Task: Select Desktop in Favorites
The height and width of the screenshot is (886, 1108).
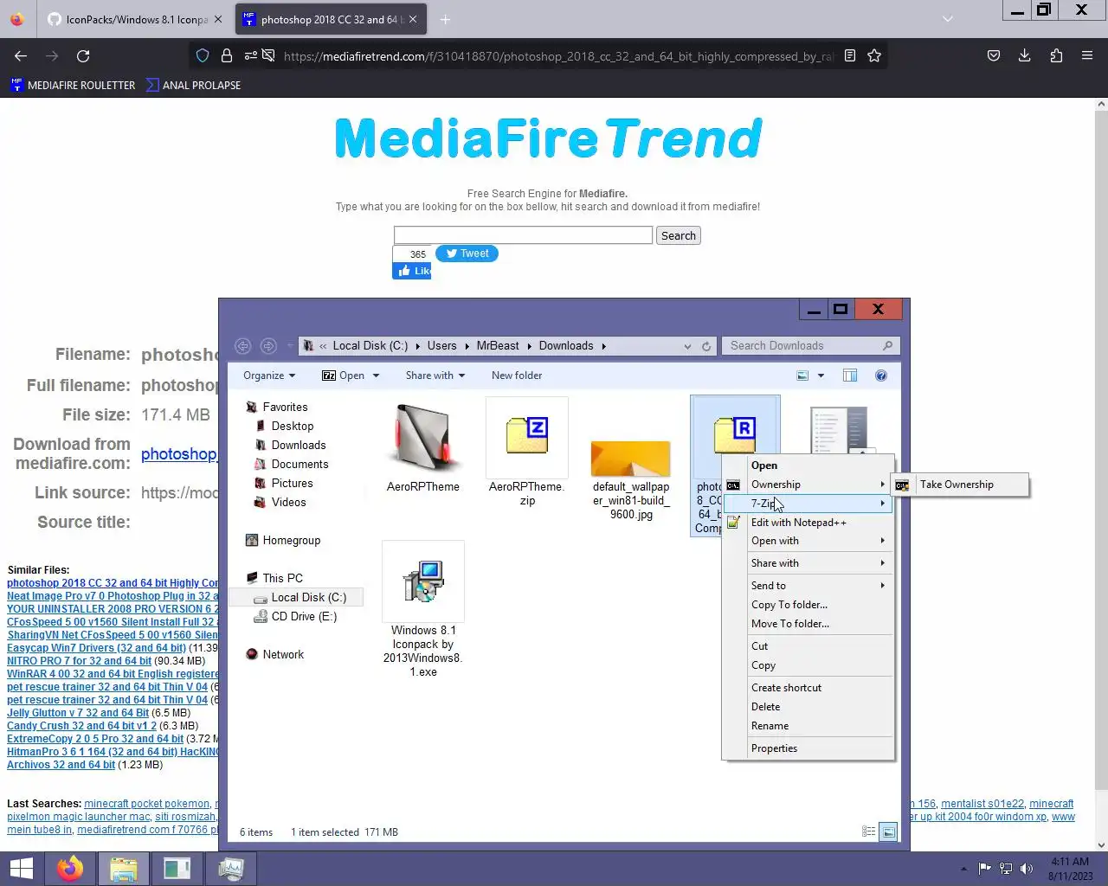Action: point(293,426)
